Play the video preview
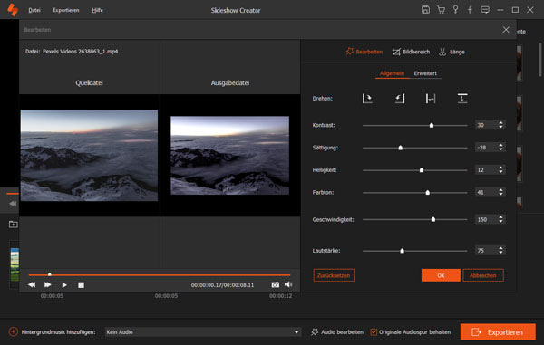The width and height of the screenshot is (544, 345). (x=64, y=284)
